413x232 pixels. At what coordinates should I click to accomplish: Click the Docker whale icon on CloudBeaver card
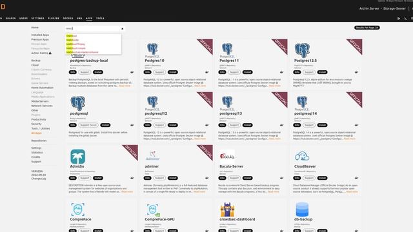tap(356, 178)
